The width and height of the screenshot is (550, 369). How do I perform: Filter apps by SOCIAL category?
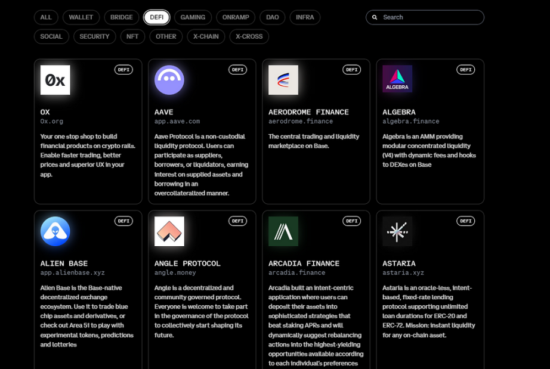(51, 36)
